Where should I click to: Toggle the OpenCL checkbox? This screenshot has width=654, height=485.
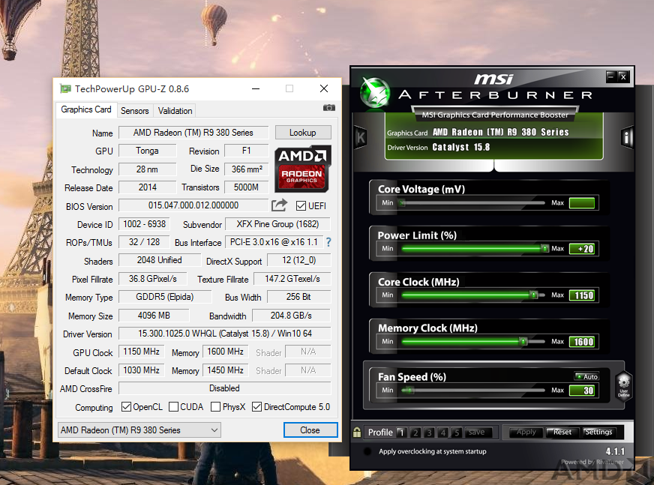coord(126,406)
